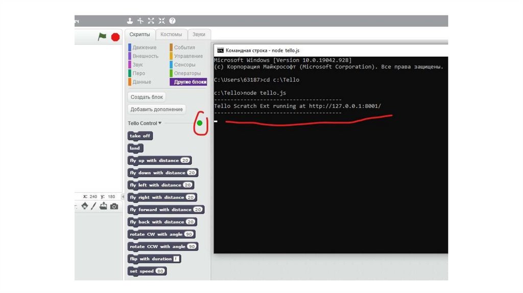Image resolution: width=523 pixels, height=293 pixels.
Task: Paint a new sprite with brush icon
Action: pyautogui.click(x=94, y=206)
